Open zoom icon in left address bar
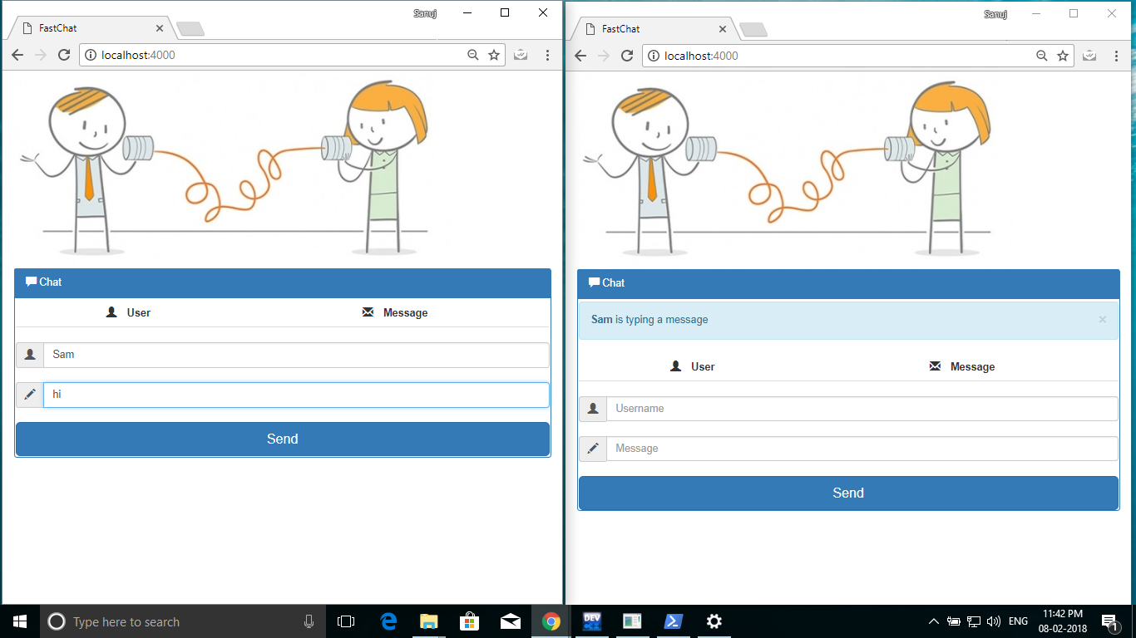 click(473, 55)
